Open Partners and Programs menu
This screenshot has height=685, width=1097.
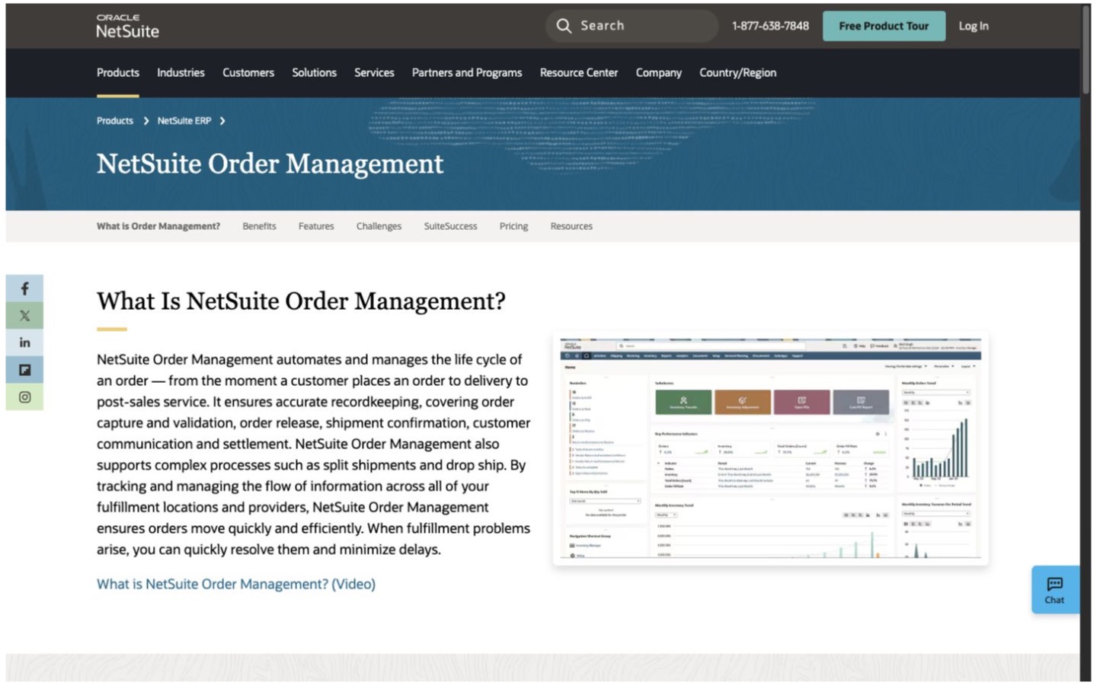(x=467, y=73)
